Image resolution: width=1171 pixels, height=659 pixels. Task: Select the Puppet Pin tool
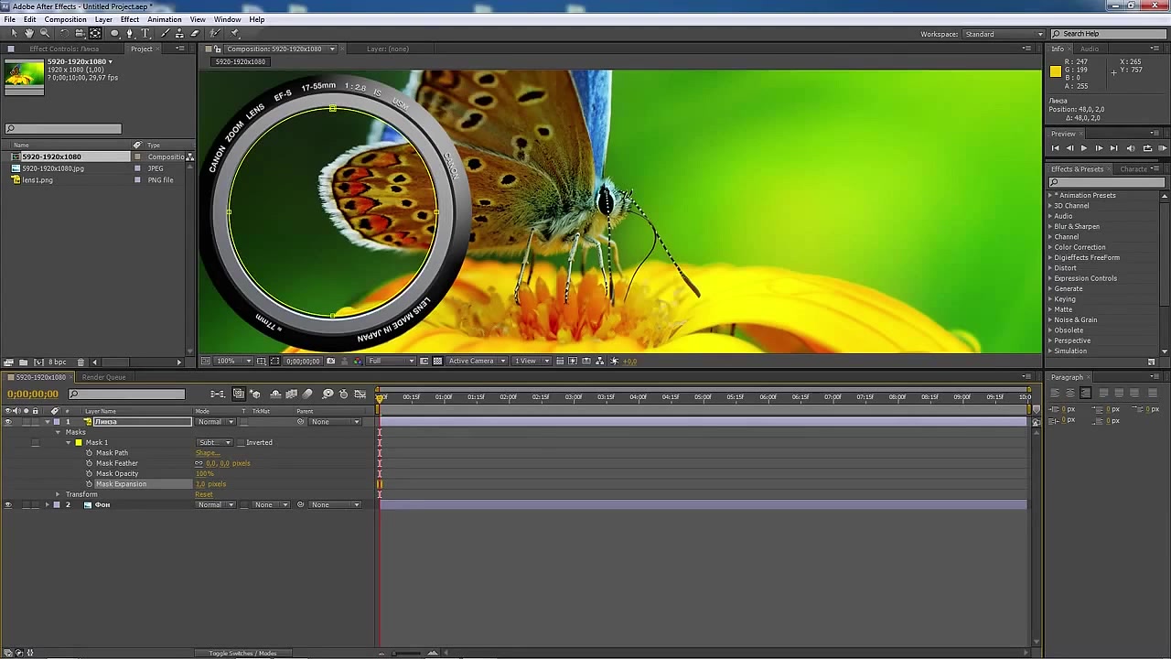[234, 33]
